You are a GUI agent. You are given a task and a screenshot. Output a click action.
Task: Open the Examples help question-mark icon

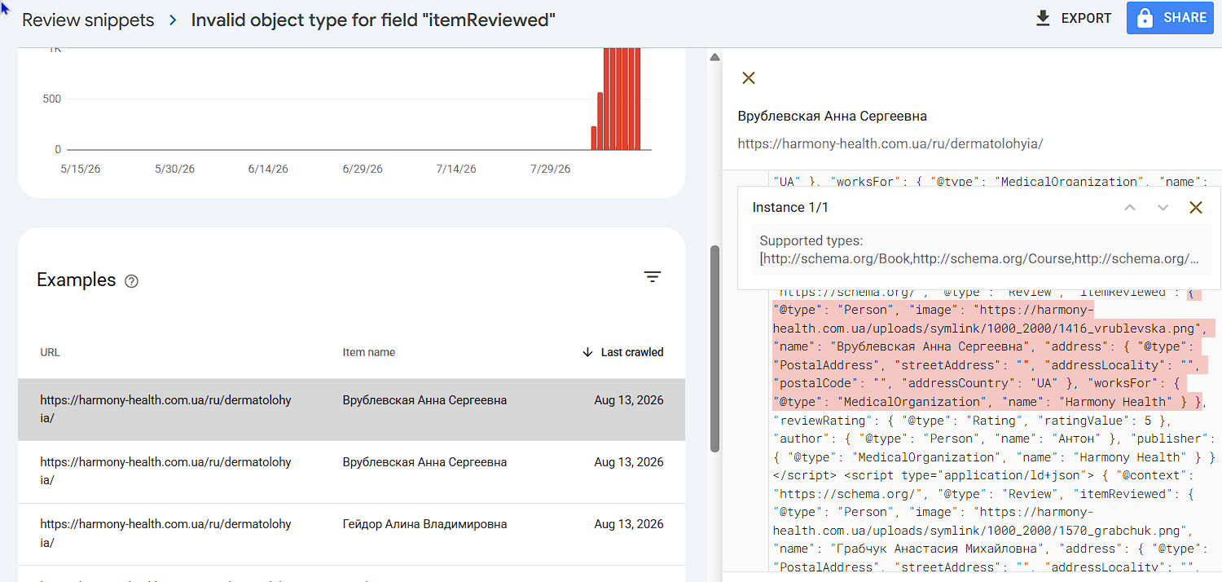[131, 281]
